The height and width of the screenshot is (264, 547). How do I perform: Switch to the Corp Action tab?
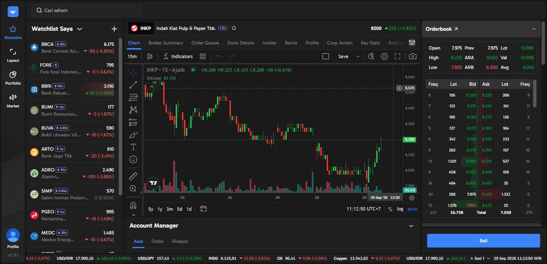tap(340, 43)
